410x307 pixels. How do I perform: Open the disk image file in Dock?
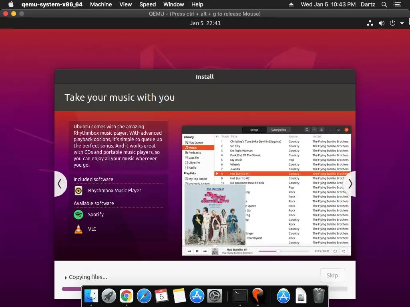coord(301,296)
